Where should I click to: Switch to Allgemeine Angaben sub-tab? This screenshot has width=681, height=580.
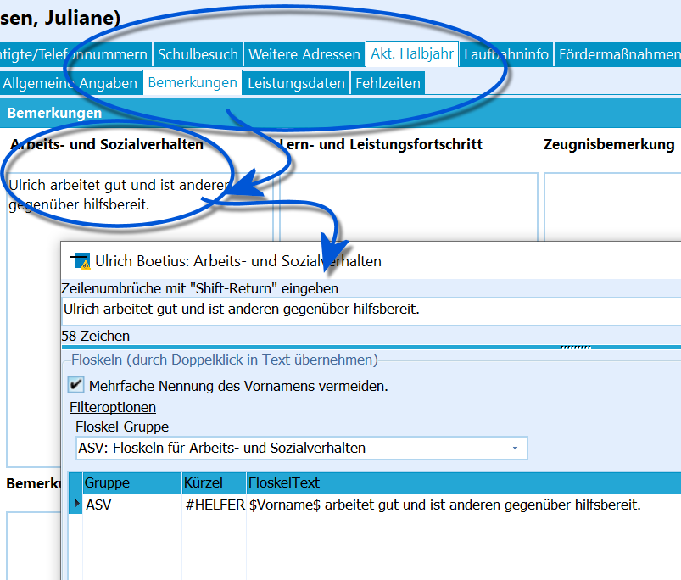click(x=70, y=83)
